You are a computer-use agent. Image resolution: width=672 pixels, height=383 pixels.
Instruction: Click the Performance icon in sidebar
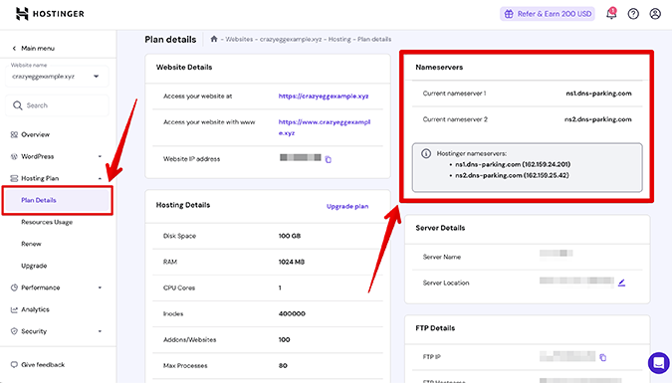[14, 287]
